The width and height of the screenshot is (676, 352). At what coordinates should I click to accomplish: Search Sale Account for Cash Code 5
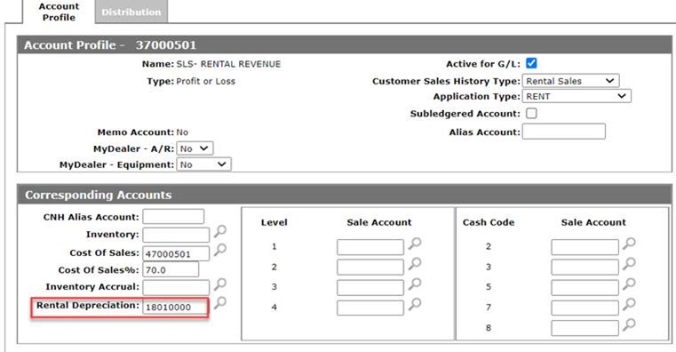(x=629, y=284)
